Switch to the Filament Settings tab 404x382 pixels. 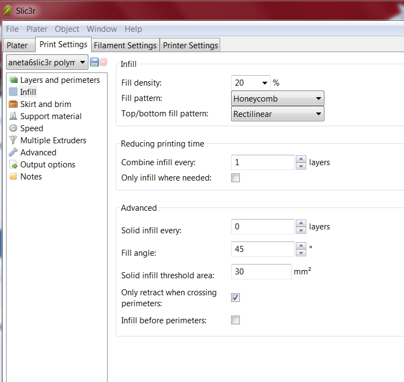click(125, 46)
